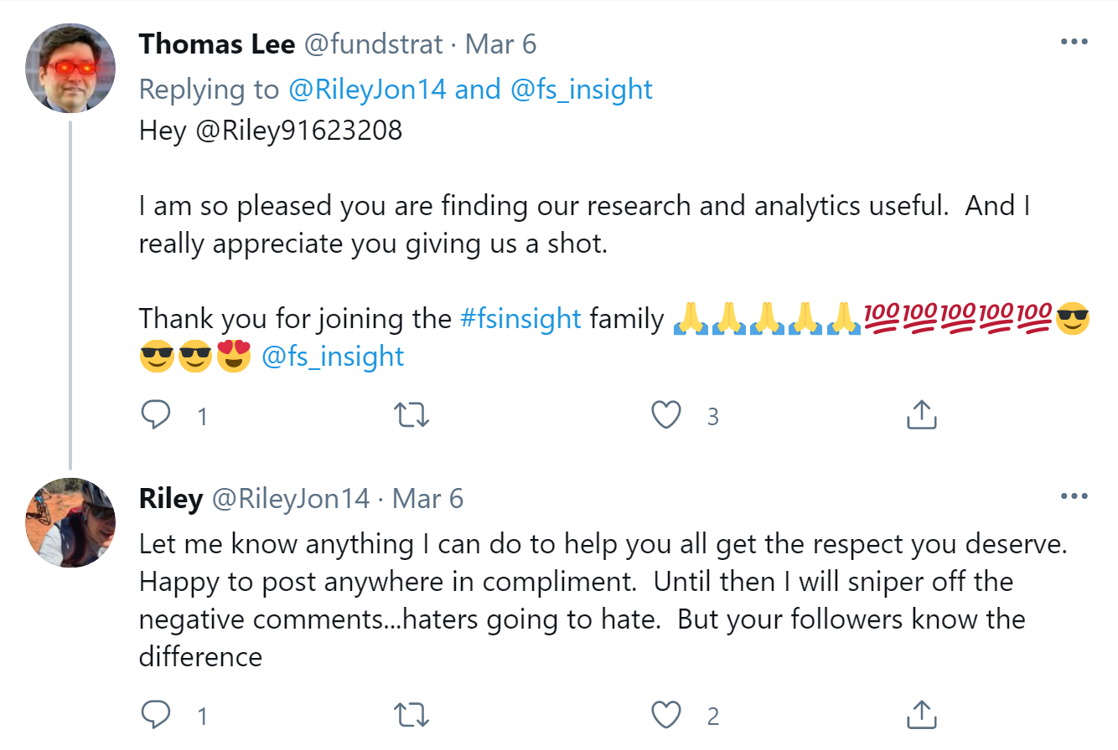
Task: Click @fs_insight mention after the emojis
Action: 333,357
